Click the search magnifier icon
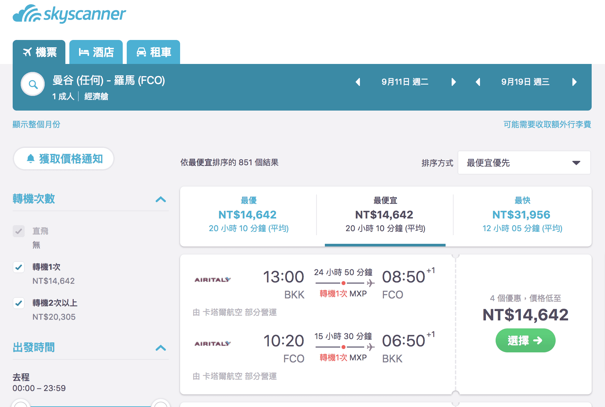This screenshot has height=407, width=605. (x=32, y=84)
